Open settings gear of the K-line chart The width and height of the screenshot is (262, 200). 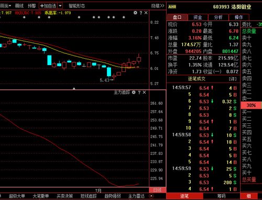pyautogui.click(x=135, y=13)
